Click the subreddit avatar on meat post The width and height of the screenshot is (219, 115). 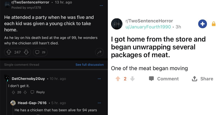point(117,24)
